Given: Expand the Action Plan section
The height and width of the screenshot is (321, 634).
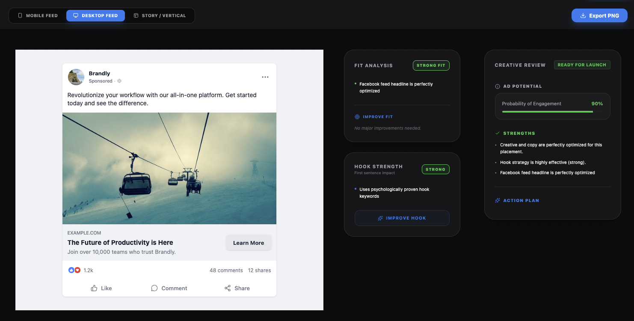Looking at the screenshot, I should tap(517, 200).
